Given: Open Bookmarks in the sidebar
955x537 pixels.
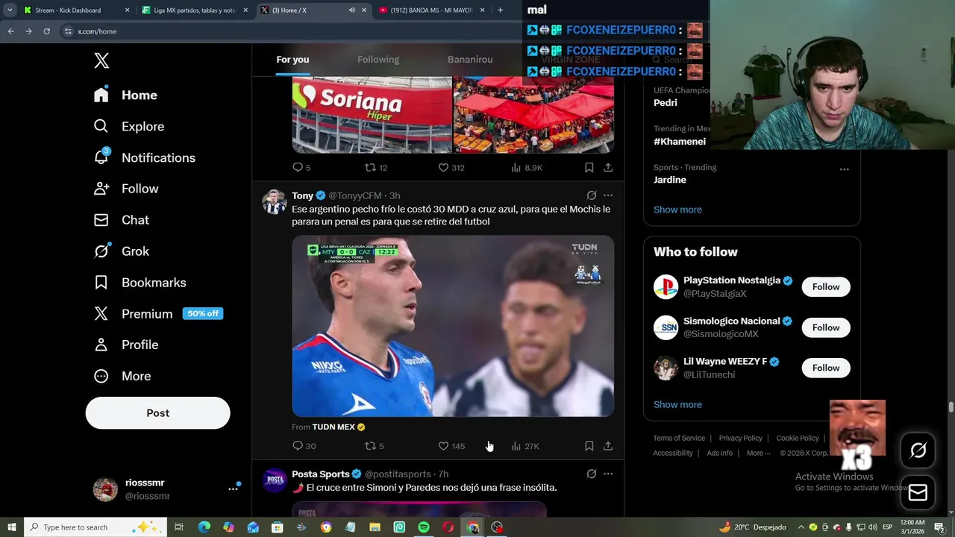Looking at the screenshot, I should [x=140, y=283].
